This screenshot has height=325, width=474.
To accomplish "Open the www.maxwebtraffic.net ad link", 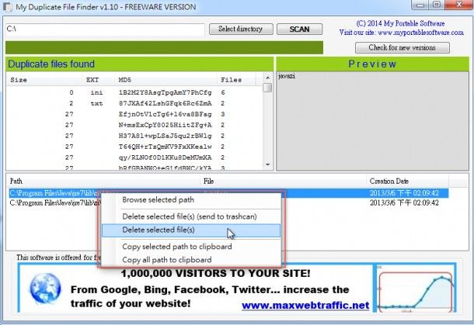I will pyautogui.click(x=305, y=306).
